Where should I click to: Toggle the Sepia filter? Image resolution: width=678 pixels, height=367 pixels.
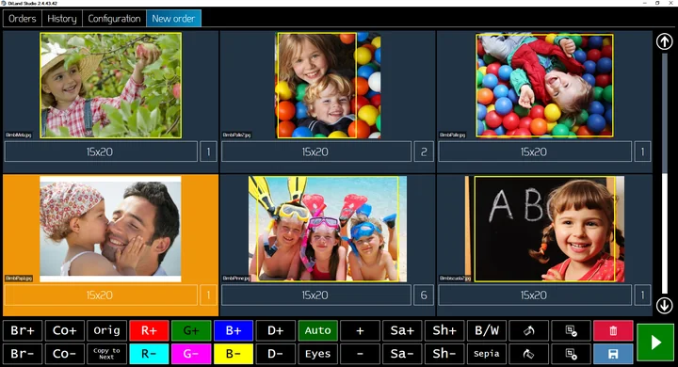[x=487, y=354]
